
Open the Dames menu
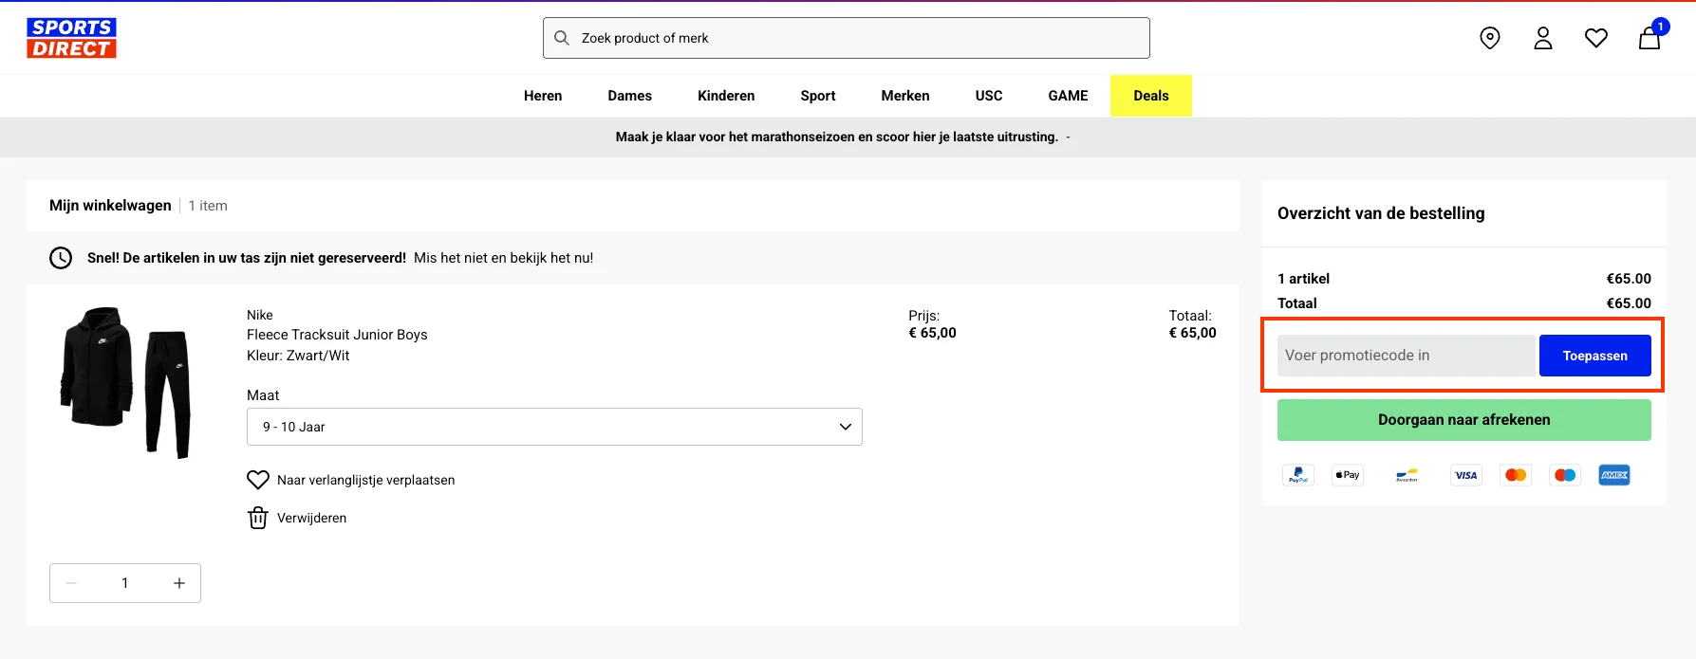click(x=630, y=96)
